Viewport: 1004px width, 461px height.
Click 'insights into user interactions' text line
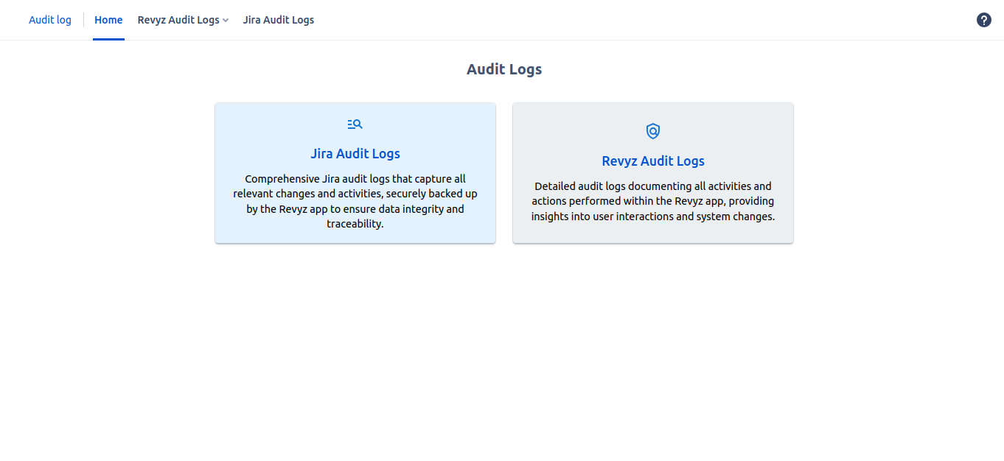click(652, 217)
